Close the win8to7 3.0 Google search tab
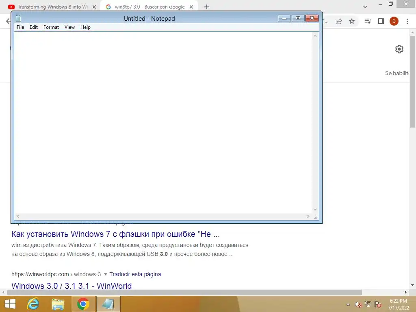Image resolution: width=416 pixels, height=312 pixels. click(x=191, y=7)
